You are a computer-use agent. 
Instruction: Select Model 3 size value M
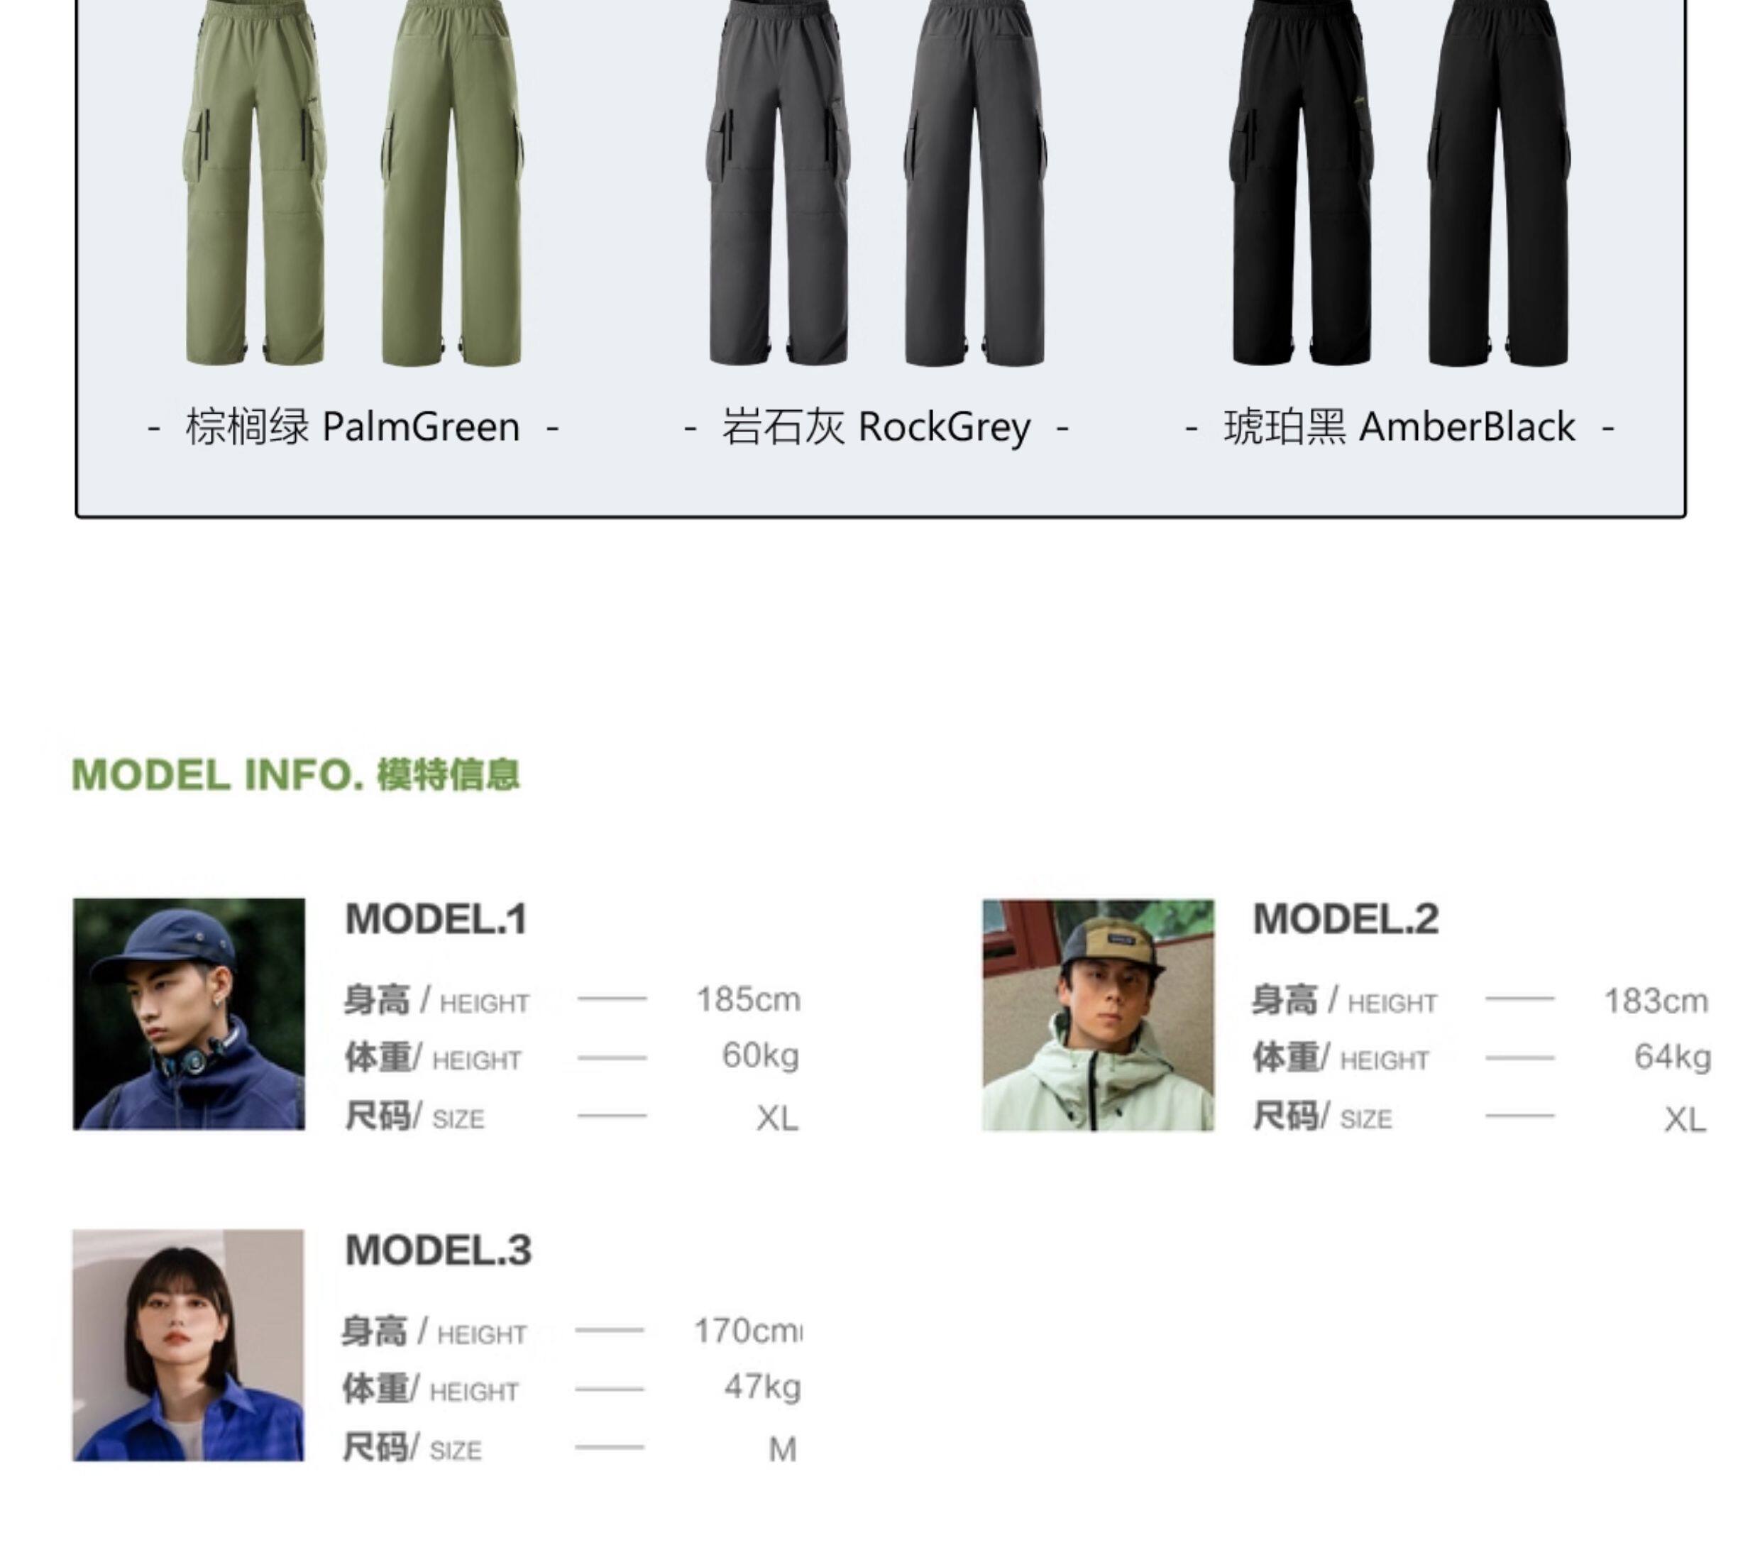pos(783,1450)
